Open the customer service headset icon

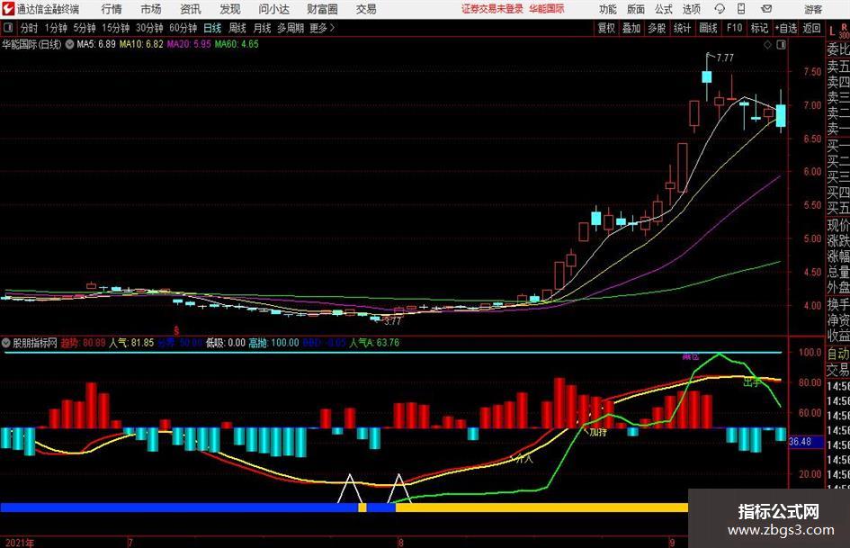[x=720, y=9]
